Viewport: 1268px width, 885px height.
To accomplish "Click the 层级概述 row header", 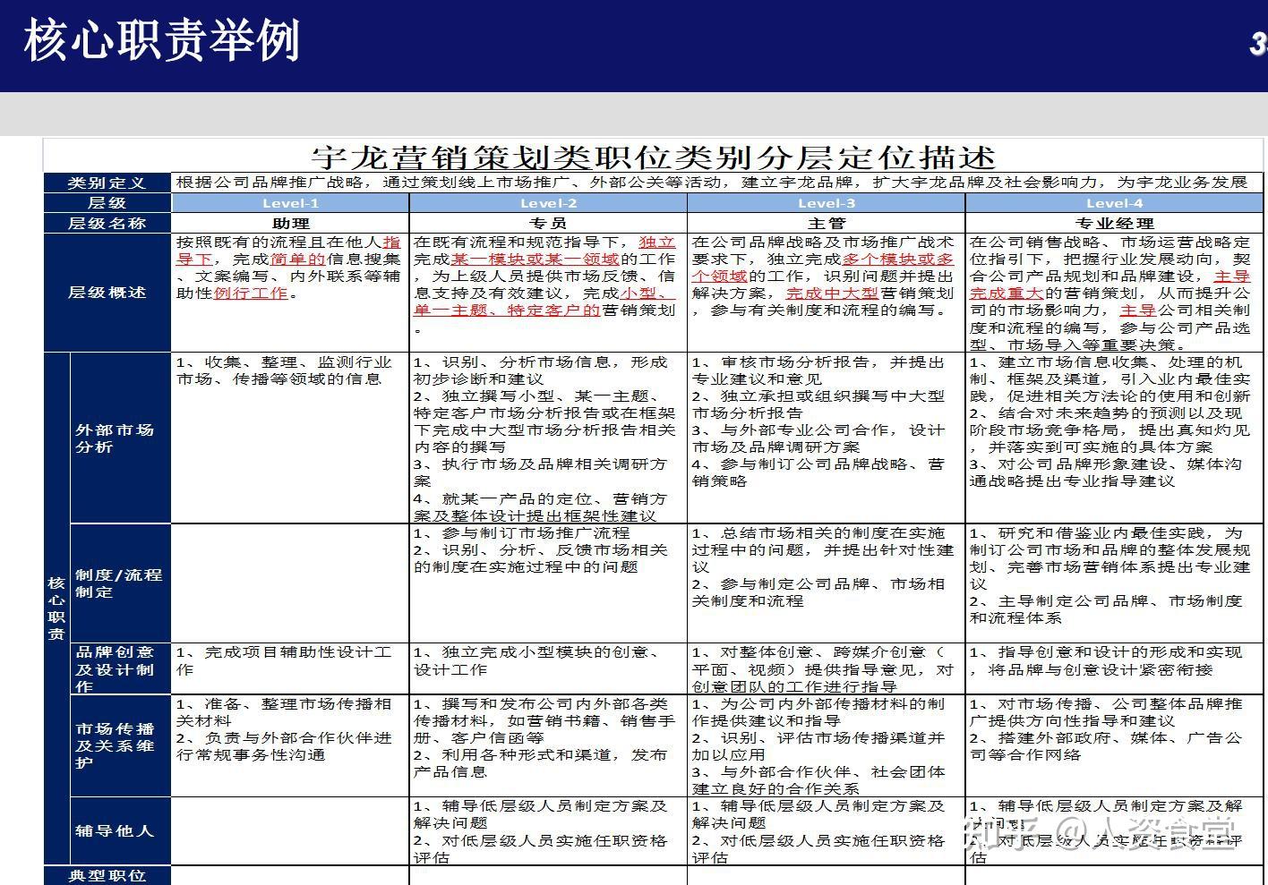I will point(107,293).
